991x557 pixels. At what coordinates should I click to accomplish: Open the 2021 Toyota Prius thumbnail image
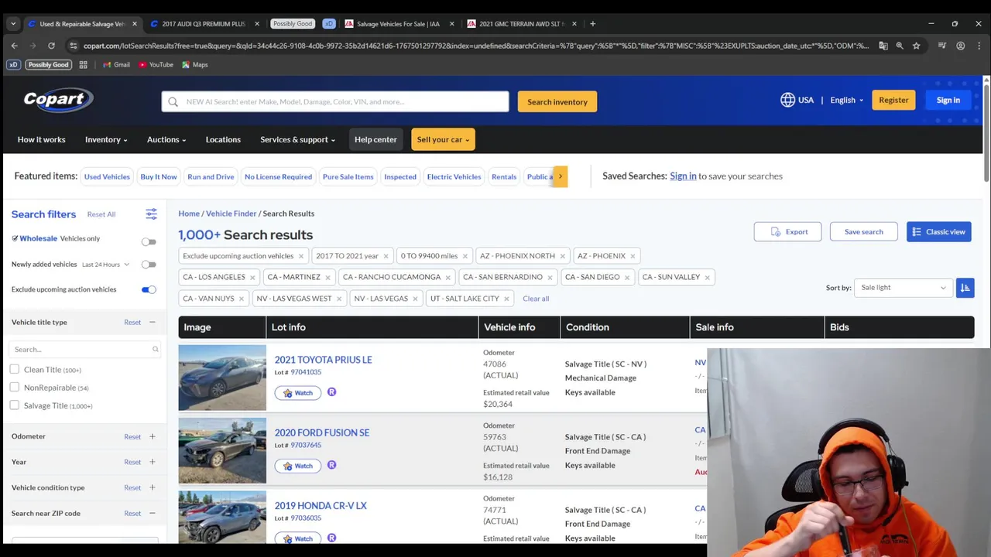(222, 378)
